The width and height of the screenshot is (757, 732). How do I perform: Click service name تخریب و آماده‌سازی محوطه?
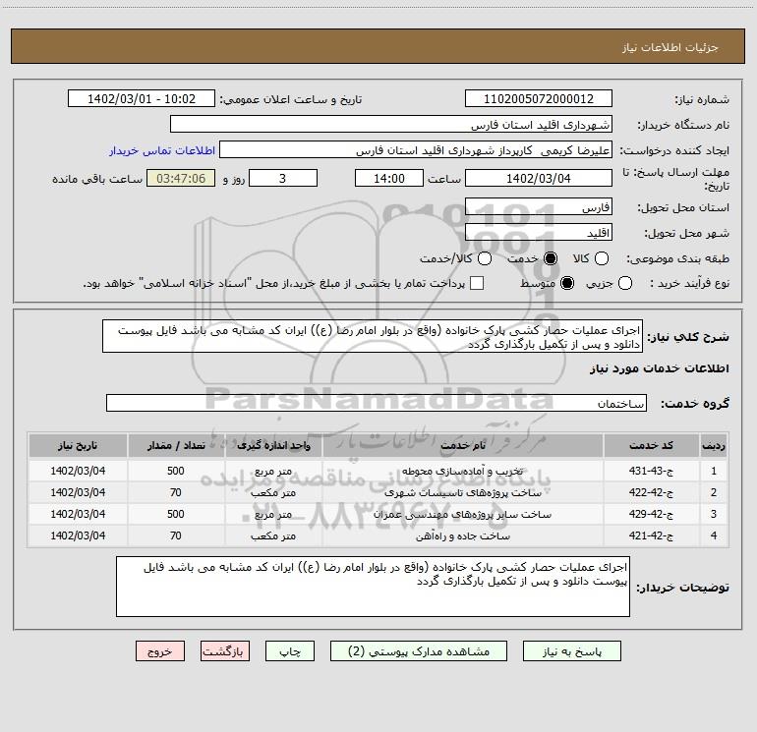coord(462,471)
